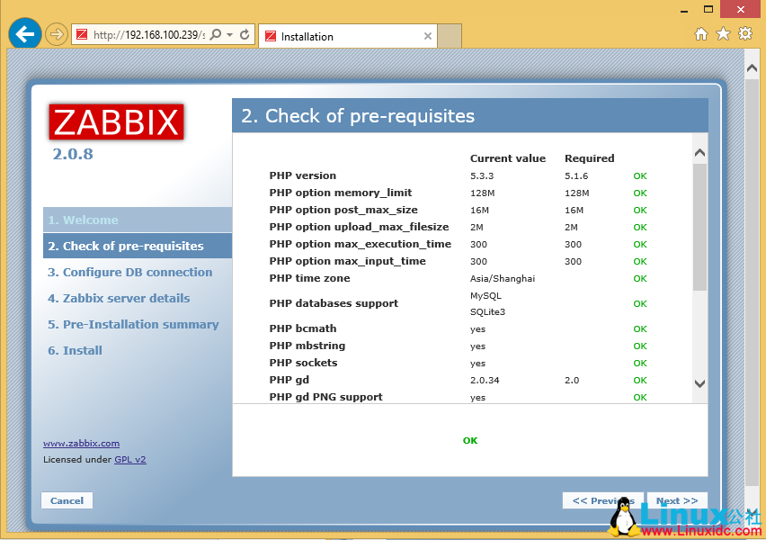Open a new browser tab
766x540 pixels.
[450, 37]
